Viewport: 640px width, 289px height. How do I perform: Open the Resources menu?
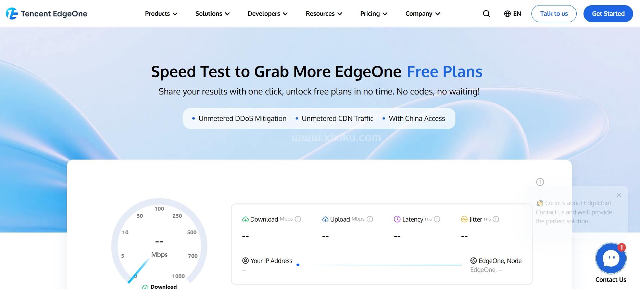[x=324, y=14]
